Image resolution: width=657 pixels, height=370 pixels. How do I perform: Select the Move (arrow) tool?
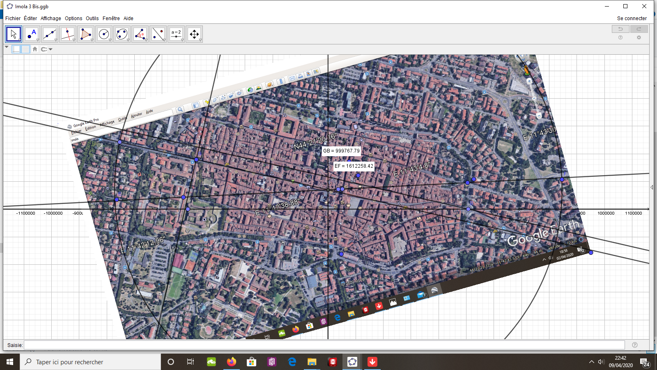(14, 34)
